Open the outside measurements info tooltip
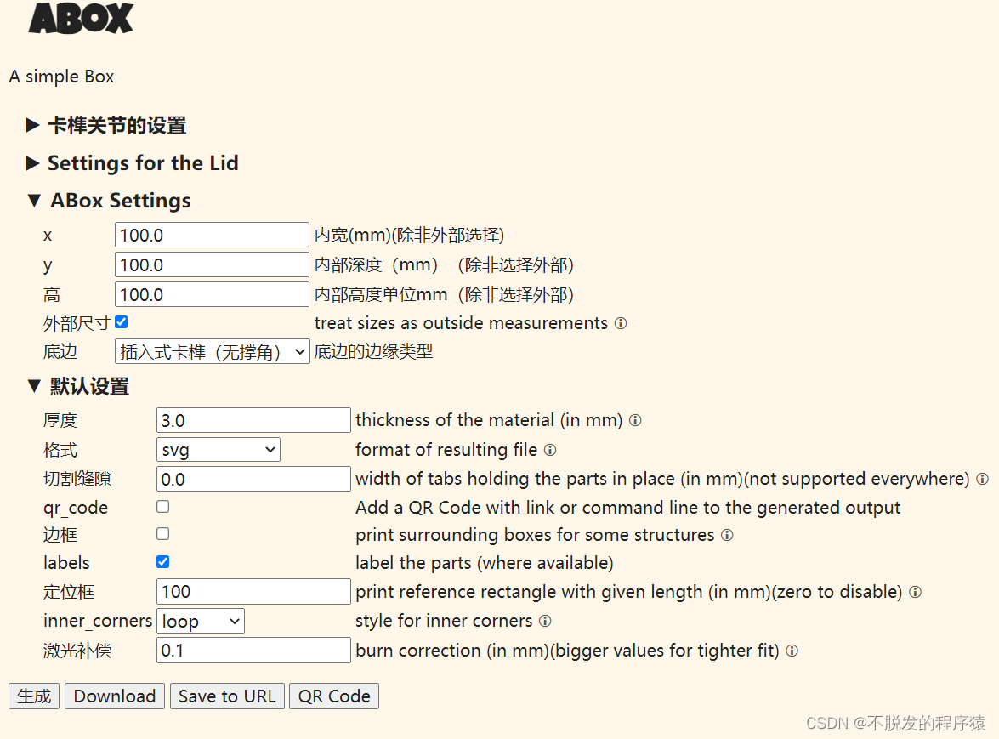The height and width of the screenshot is (739, 999). coord(621,323)
